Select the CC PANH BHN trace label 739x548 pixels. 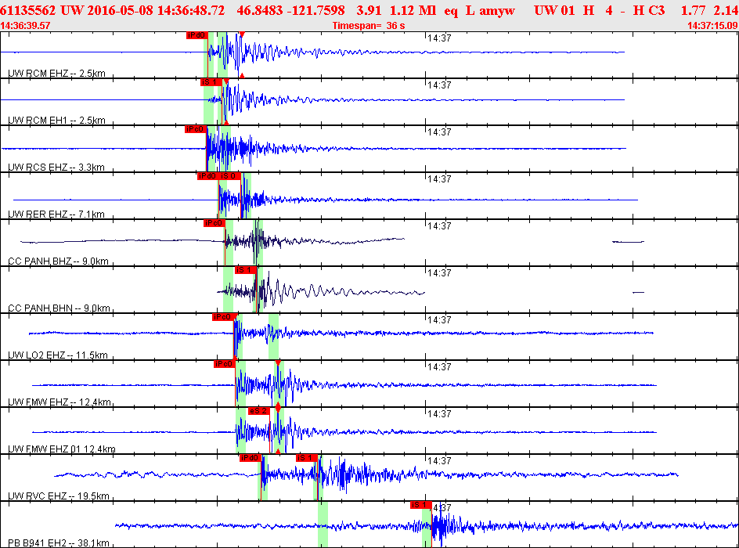(x=59, y=308)
